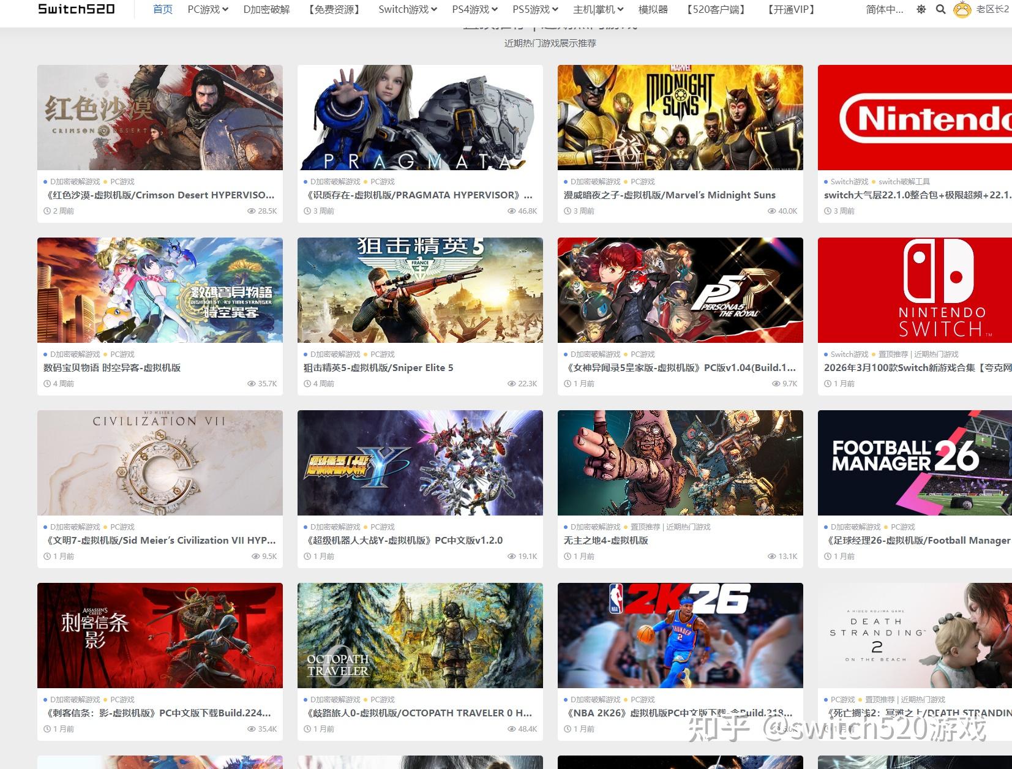Open the D加密破解 menu item
This screenshot has height=769, width=1012.
click(x=267, y=9)
